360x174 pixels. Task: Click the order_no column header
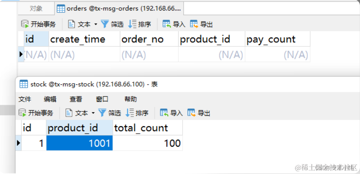pyautogui.click(x=149, y=39)
